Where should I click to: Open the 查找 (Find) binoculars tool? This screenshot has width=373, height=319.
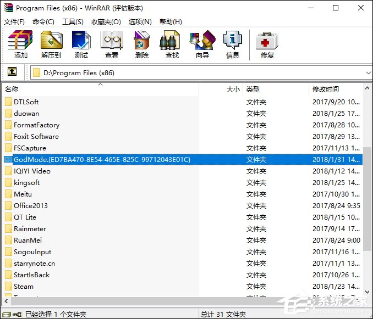(x=172, y=44)
